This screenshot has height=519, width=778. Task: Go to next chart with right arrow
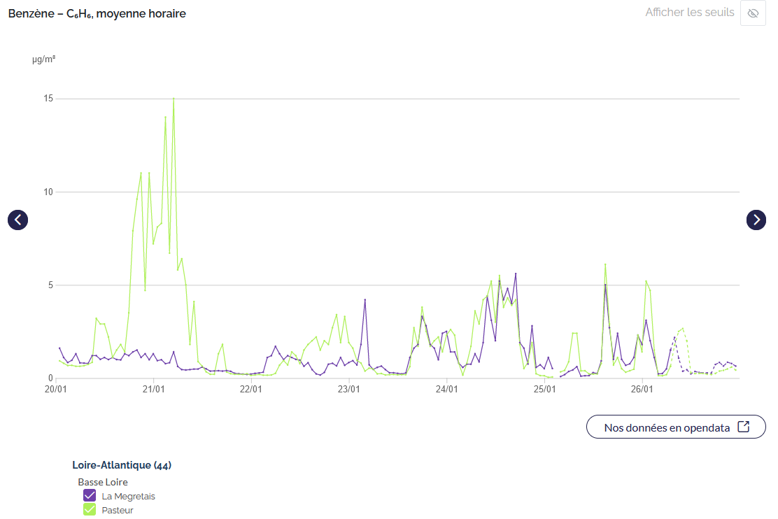[x=756, y=220]
